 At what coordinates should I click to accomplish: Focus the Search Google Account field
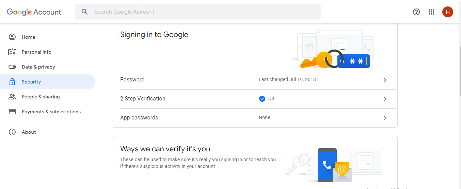tap(198, 12)
